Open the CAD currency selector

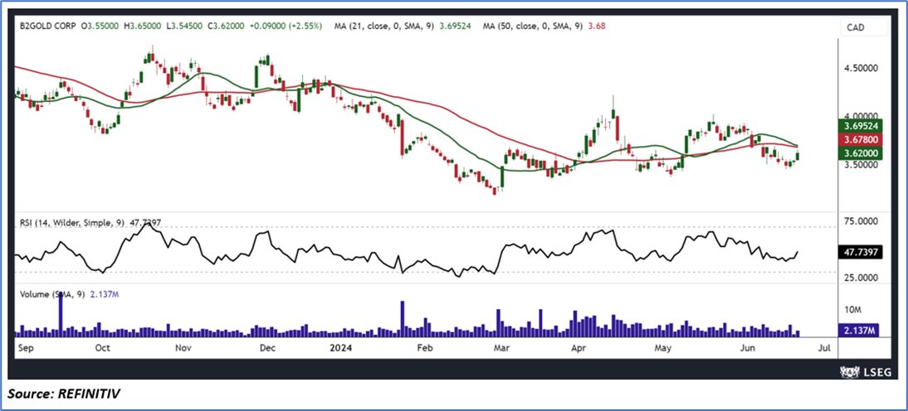pyautogui.click(x=863, y=27)
